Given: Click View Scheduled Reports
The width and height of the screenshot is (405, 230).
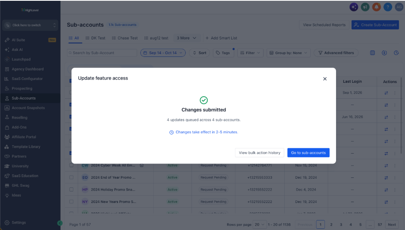Looking at the screenshot, I should click(324, 25).
